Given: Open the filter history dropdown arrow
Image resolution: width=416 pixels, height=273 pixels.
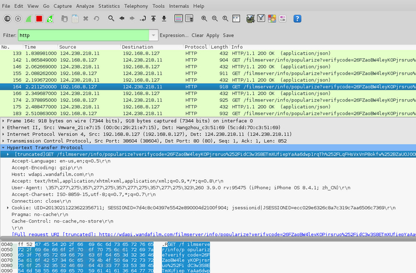Looking at the screenshot, I should pos(153,35).
